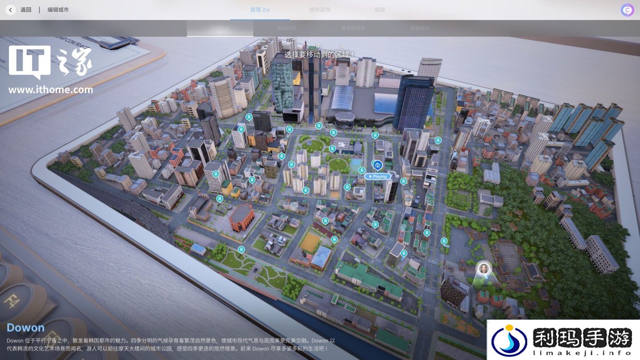Switch to the 管理 Zoi tab
Screen dimensions: 640x360
coord(260,10)
